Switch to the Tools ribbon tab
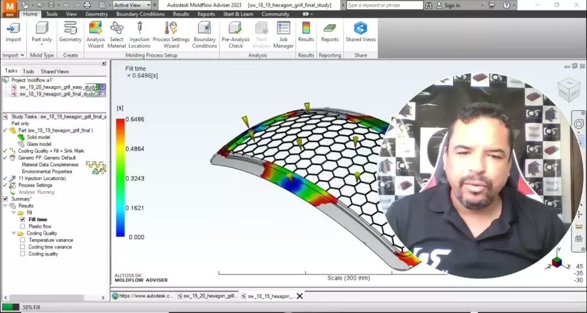The width and height of the screenshot is (587, 313). coord(52,14)
